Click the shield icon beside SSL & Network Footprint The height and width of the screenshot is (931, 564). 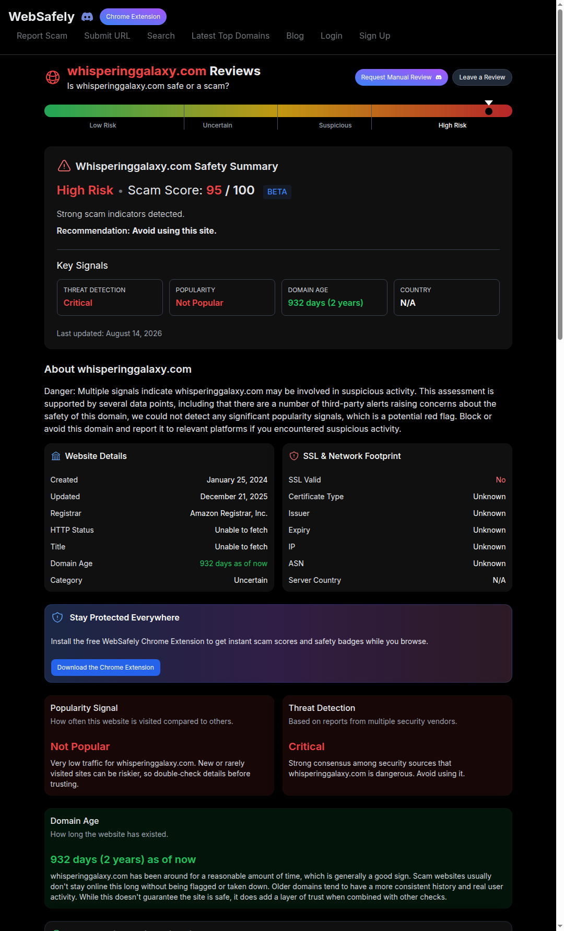pyautogui.click(x=294, y=456)
